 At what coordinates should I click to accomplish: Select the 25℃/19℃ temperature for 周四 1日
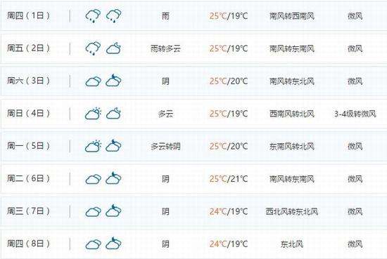[x=229, y=16]
